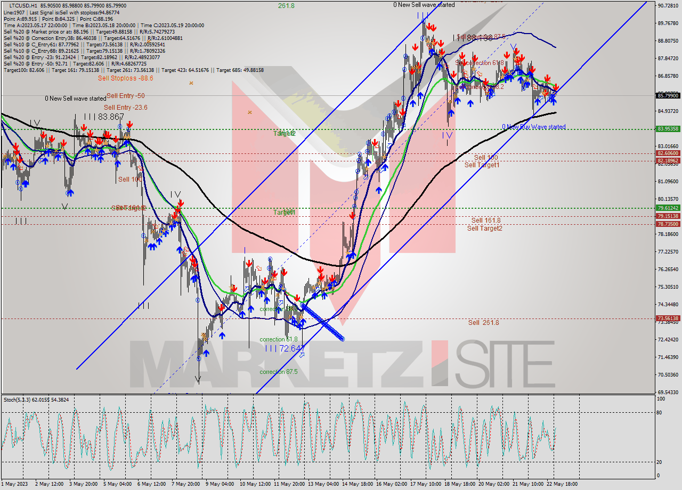Click the green '261.8' label

coord(286,6)
